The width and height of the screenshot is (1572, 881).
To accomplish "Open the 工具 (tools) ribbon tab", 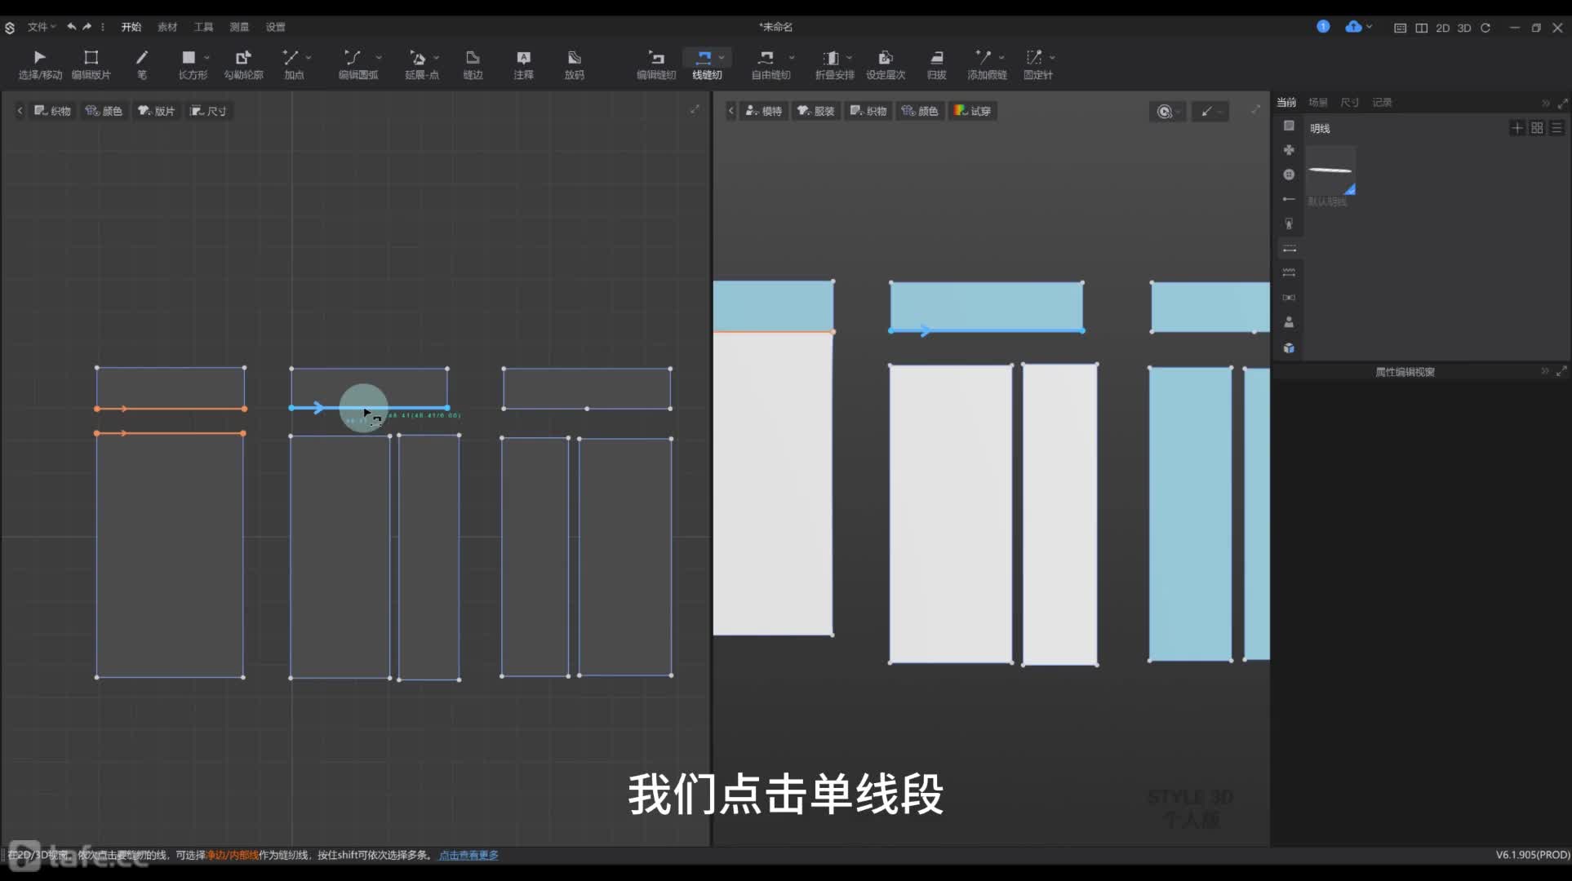I will pos(203,27).
